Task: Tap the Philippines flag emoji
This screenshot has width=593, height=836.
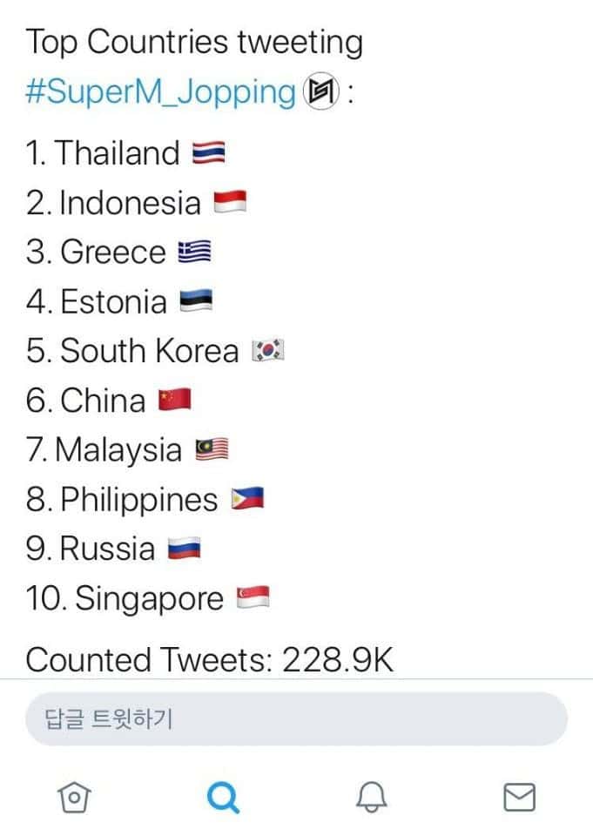Action: [246, 500]
